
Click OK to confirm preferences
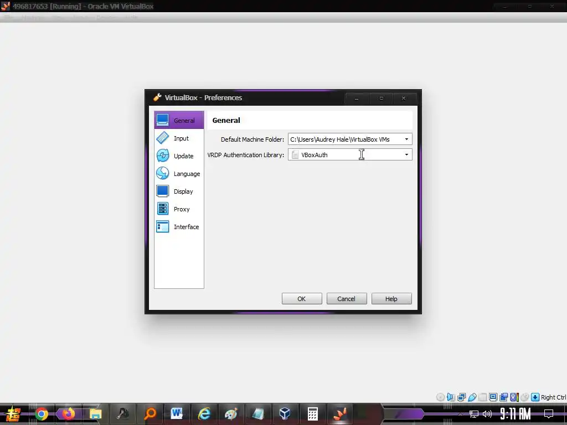pos(302,299)
